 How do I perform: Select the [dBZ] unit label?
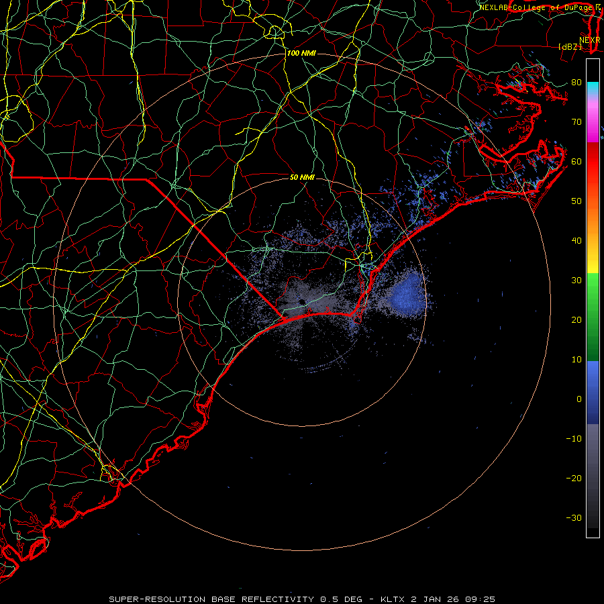pos(570,46)
